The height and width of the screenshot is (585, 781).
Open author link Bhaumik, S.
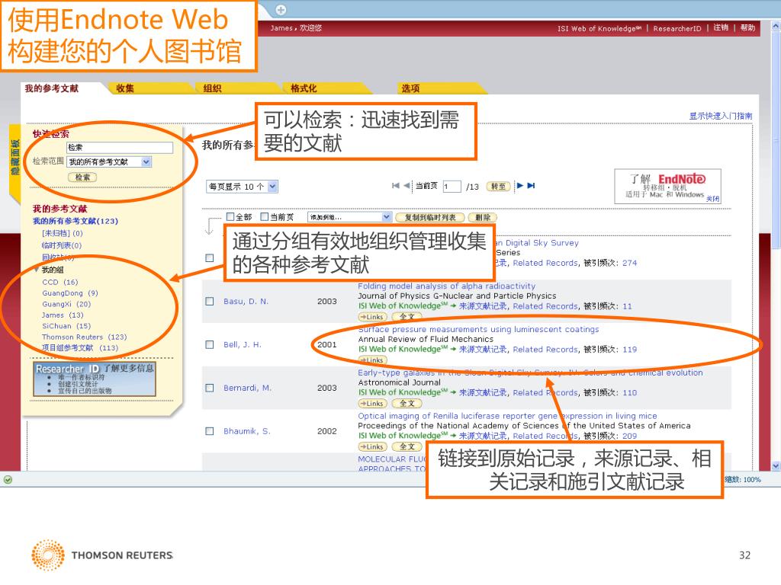pos(247,431)
